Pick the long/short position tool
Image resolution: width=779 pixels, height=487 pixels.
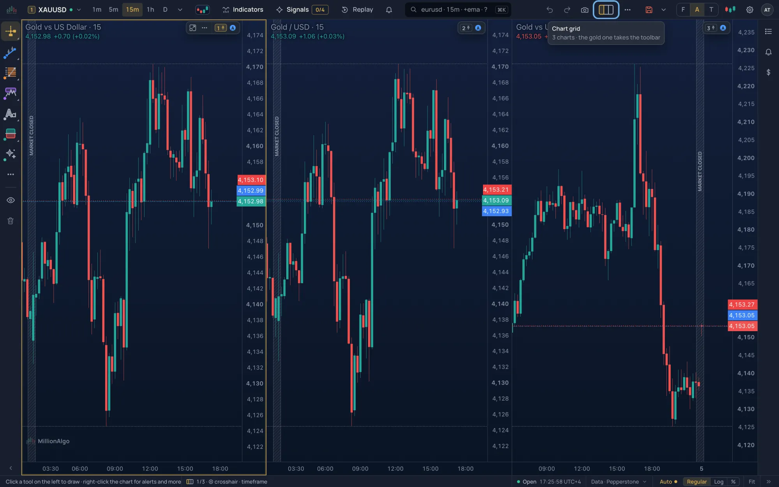pos(11,134)
